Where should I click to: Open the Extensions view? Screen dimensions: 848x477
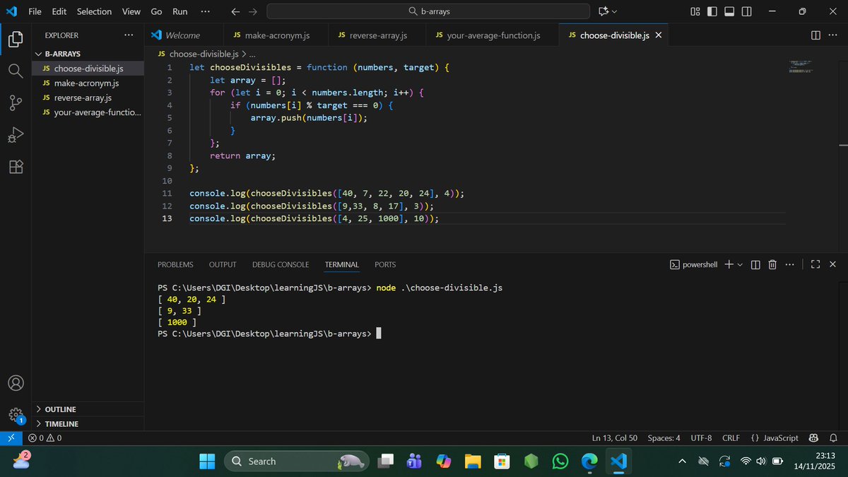pos(16,166)
